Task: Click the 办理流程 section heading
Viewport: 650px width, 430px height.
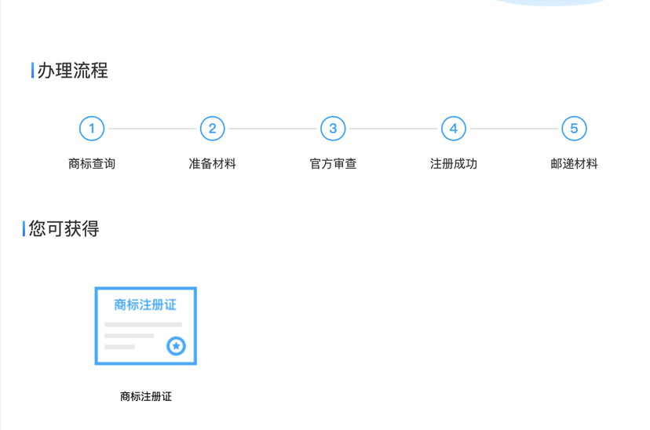Action: (x=72, y=71)
